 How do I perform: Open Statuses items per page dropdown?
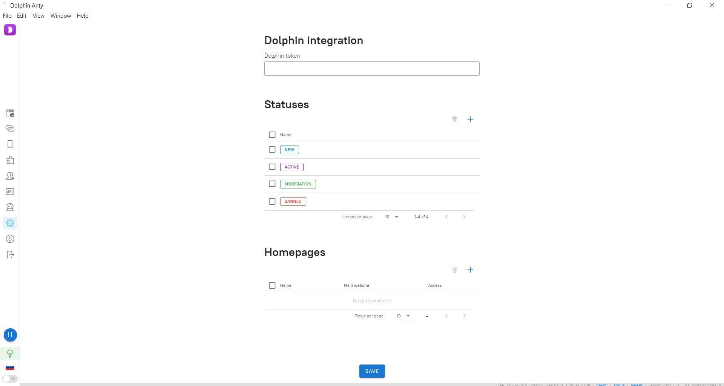coord(393,217)
